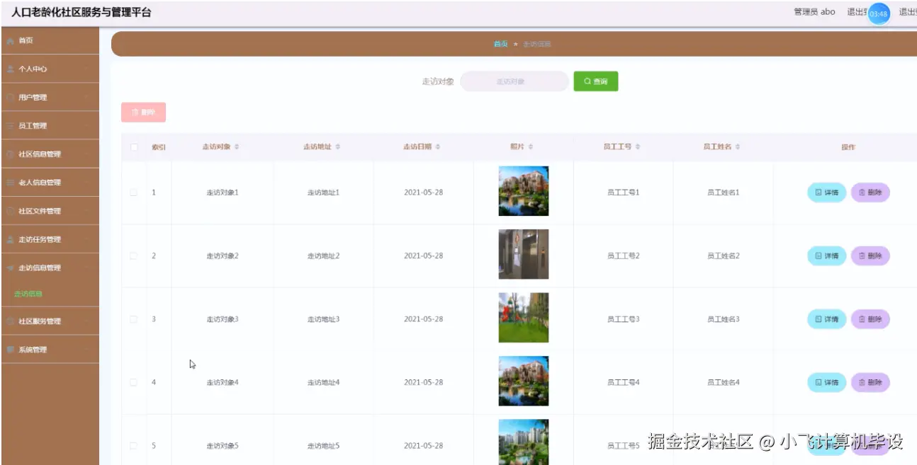
Task: Click the magnifier icon in the 查询 button
Action: tap(587, 81)
